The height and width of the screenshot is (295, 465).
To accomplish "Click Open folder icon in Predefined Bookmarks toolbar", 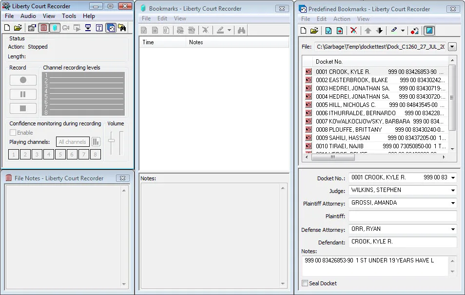I will (x=314, y=31).
